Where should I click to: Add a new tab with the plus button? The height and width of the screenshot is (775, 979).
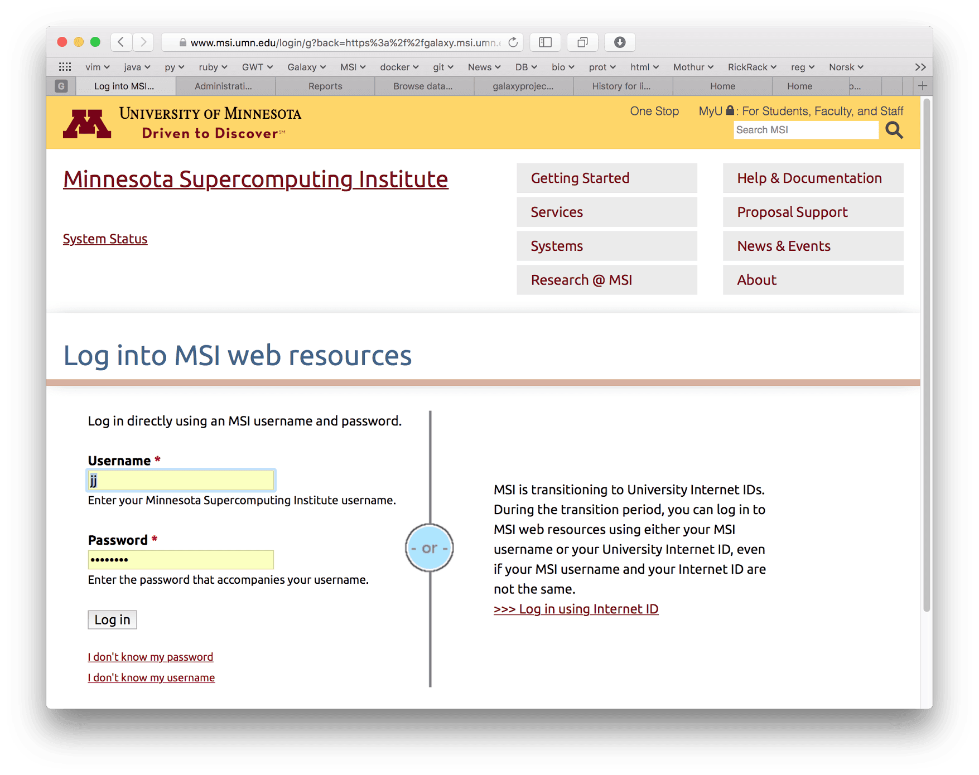pos(922,86)
